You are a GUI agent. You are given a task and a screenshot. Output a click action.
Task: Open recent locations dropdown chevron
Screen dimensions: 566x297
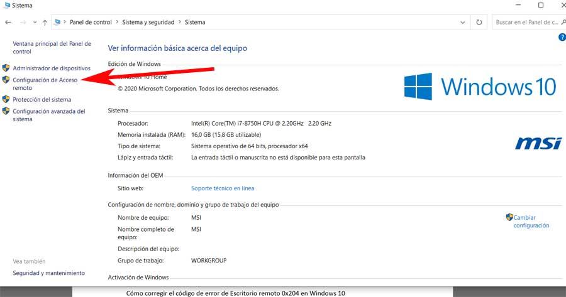(35, 23)
